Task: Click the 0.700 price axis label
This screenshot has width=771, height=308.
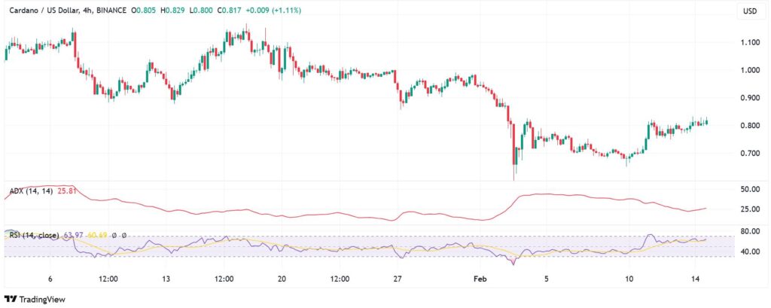Action: coord(748,154)
